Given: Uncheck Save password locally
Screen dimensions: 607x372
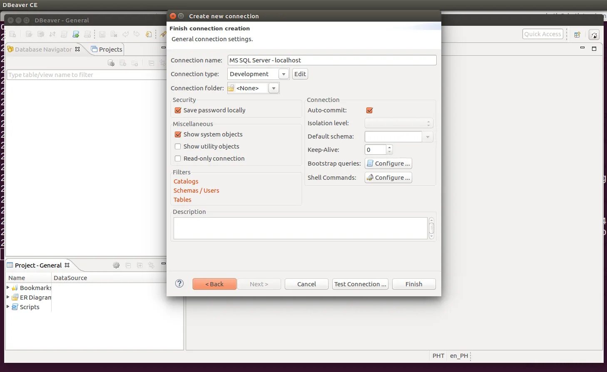Looking at the screenshot, I should tap(178, 110).
